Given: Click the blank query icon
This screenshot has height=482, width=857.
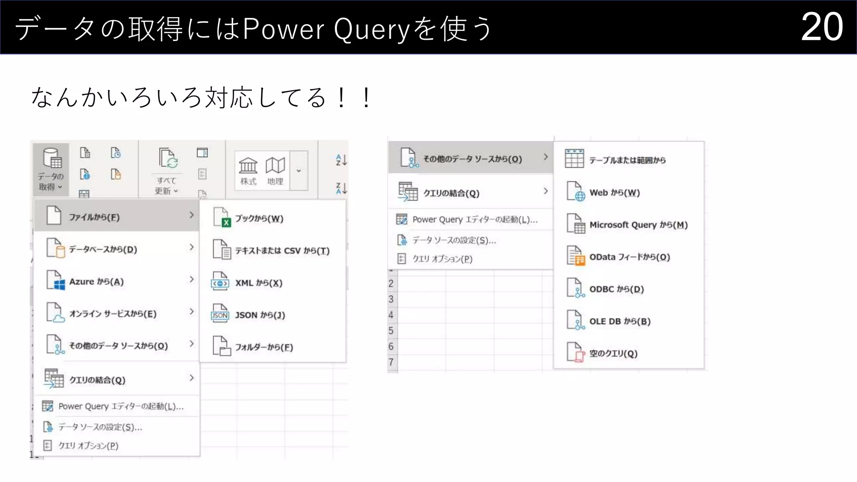Looking at the screenshot, I should pos(576,352).
